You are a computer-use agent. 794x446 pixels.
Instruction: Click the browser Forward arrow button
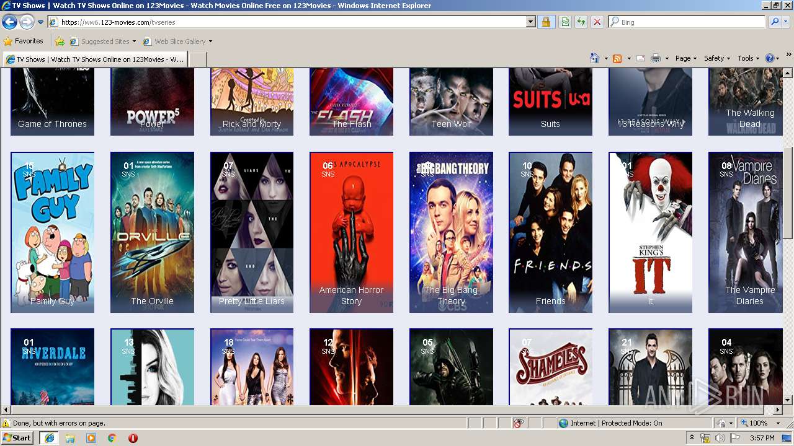(27, 22)
